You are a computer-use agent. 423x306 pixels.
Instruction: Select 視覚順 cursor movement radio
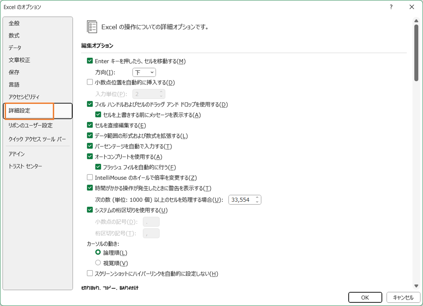pos(98,263)
